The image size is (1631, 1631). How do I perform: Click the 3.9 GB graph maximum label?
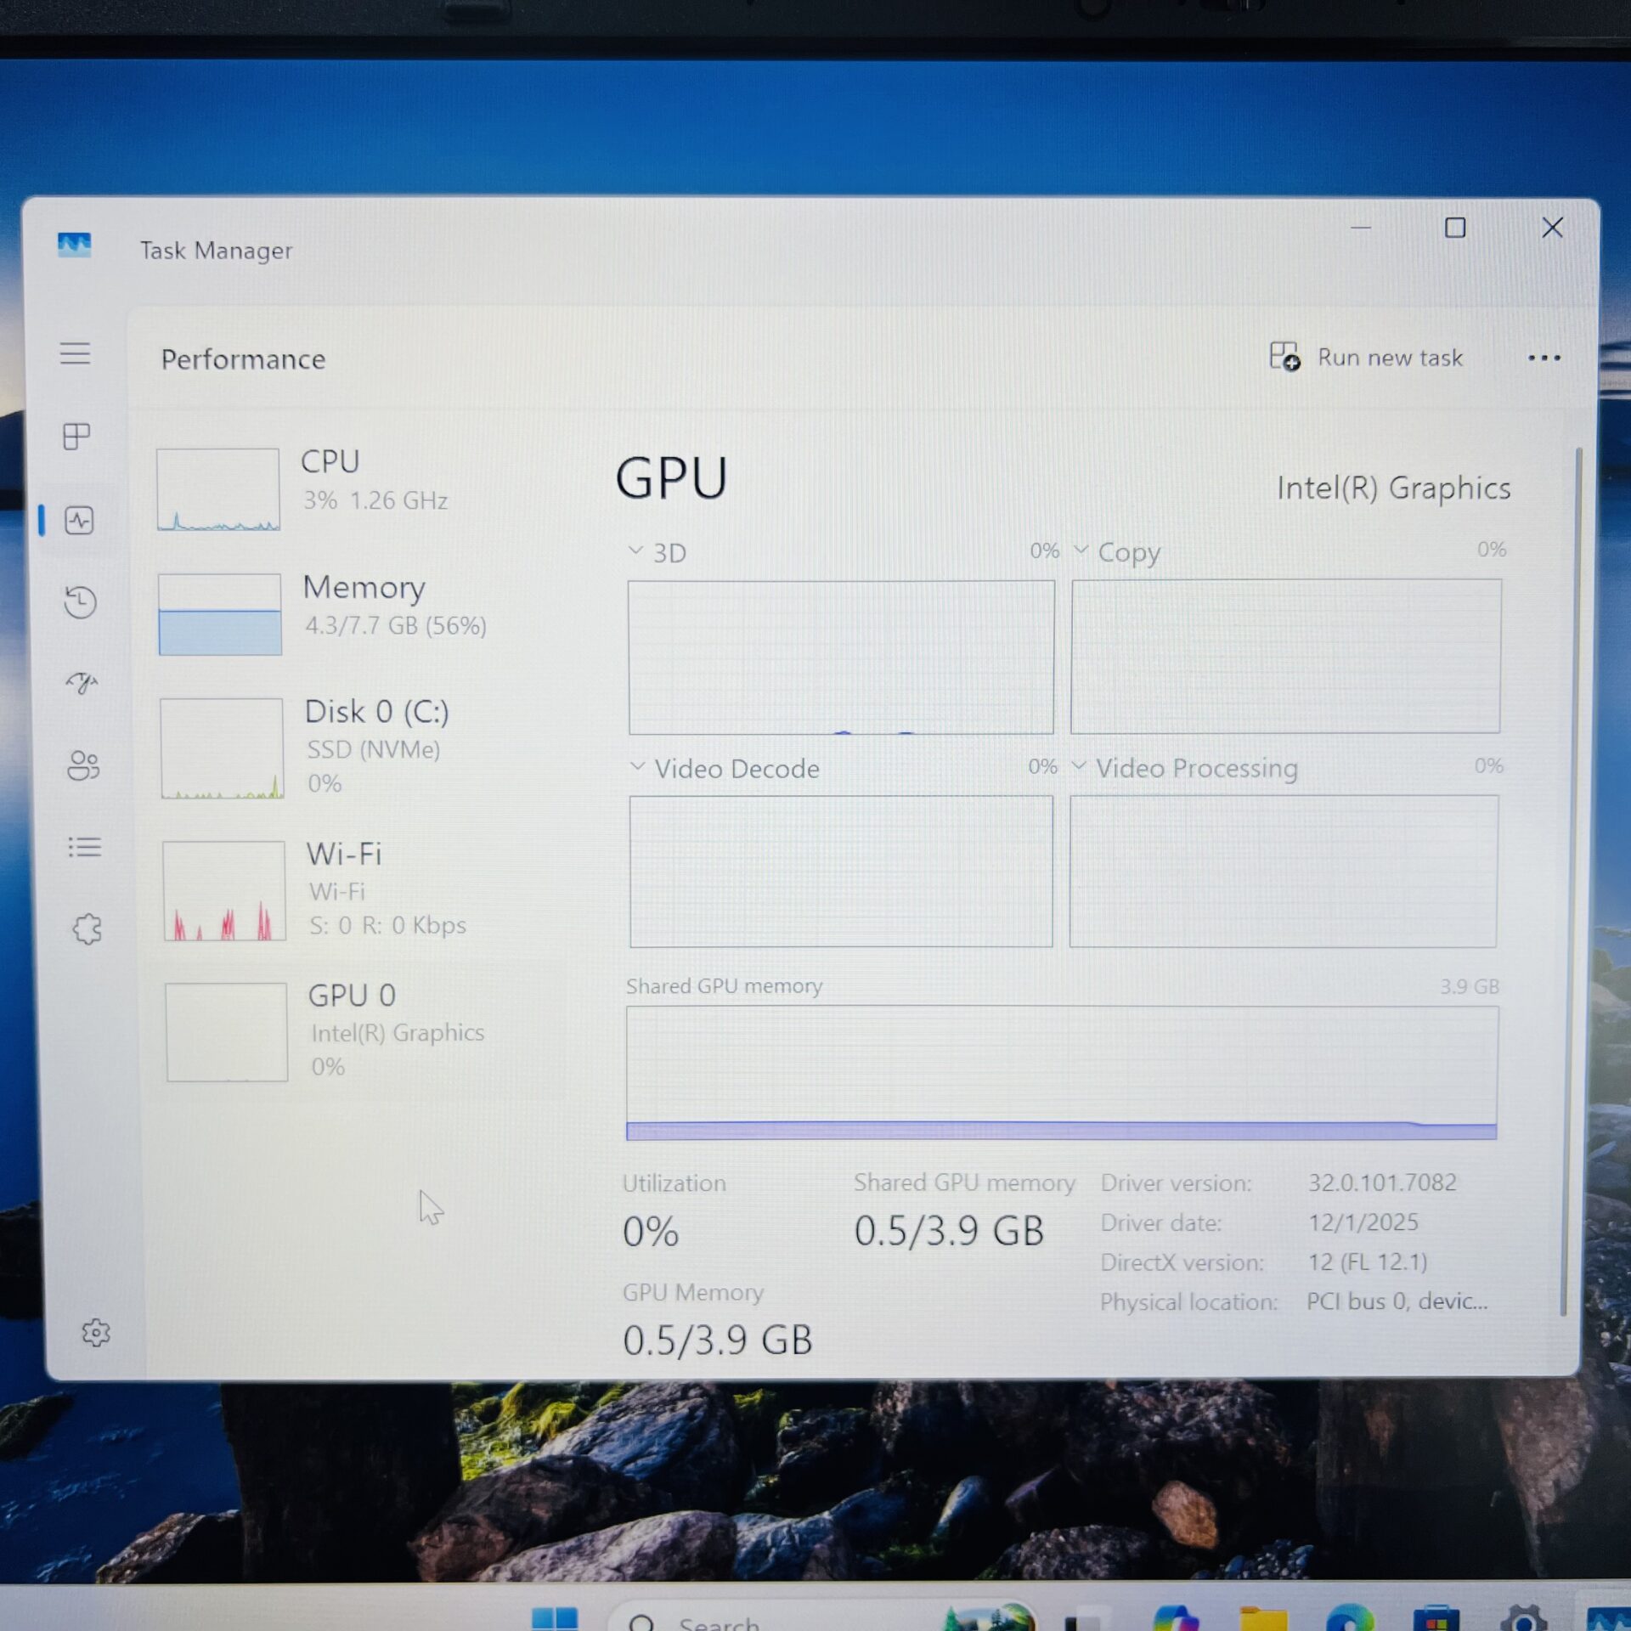(1469, 986)
